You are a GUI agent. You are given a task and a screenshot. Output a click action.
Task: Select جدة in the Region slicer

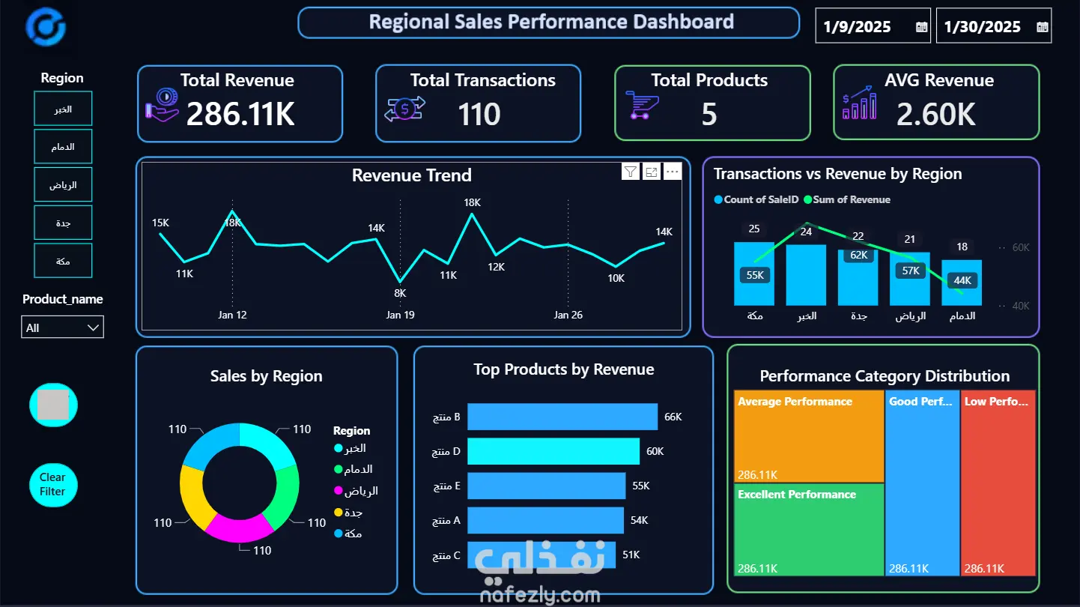tap(63, 223)
